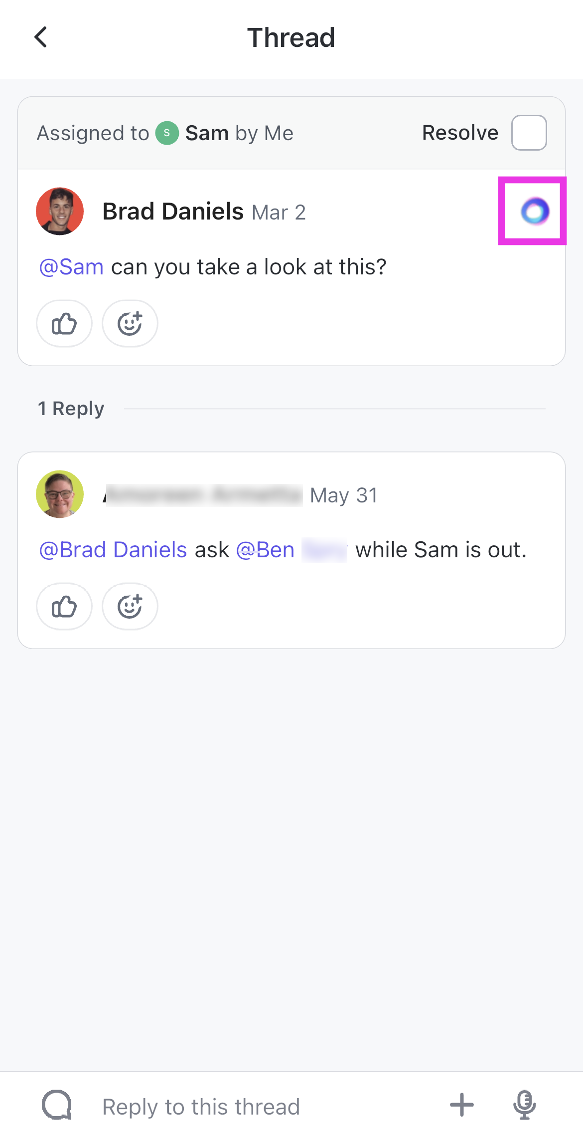Tap Sam's green assignee avatar
Image resolution: width=583 pixels, height=1145 pixels.
(x=167, y=133)
